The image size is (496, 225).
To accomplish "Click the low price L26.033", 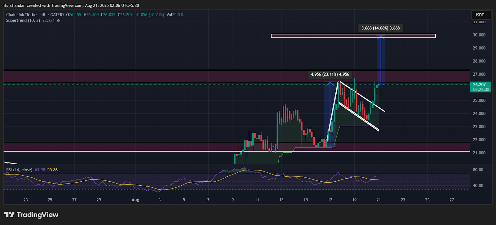I will point(108,15).
